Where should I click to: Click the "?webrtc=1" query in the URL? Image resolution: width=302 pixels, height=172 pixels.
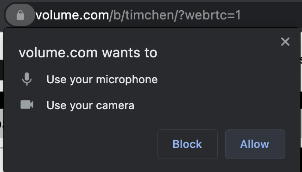click(x=209, y=15)
